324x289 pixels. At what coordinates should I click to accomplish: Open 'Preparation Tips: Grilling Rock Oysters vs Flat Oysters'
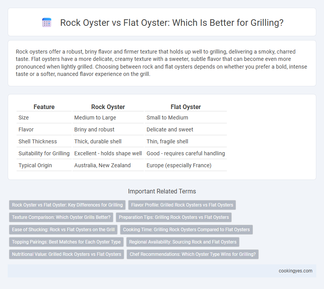[x=174, y=217]
